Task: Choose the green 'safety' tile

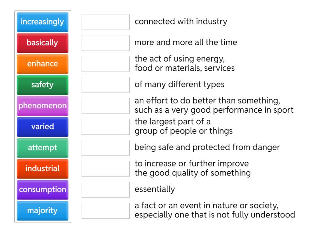Action: pyautogui.click(x=42, y=85)
